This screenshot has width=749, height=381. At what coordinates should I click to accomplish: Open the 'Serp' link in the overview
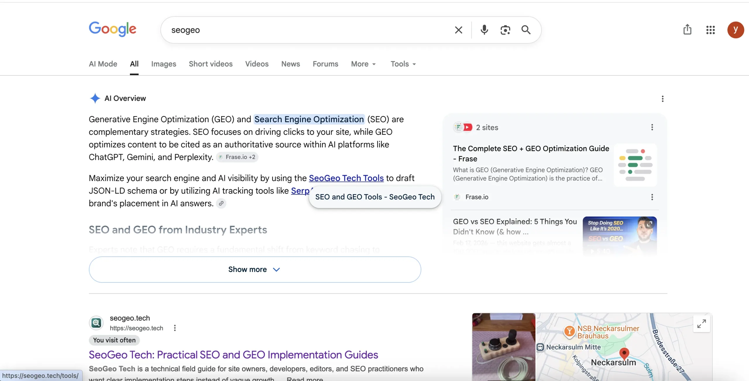pyautogui.click(x=300, y=191)
